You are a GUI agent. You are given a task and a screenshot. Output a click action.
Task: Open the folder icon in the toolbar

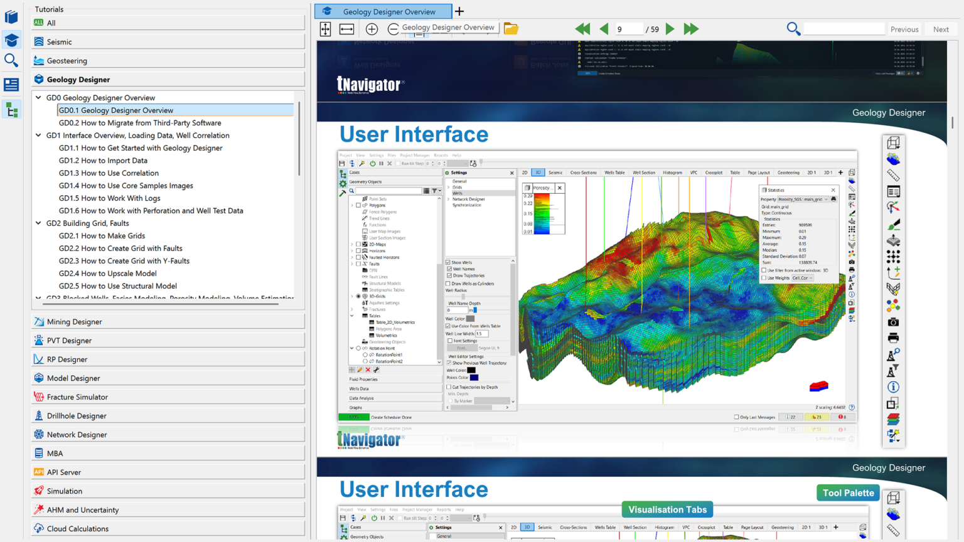(x=511, y=29)
